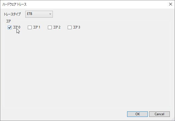Click the blank title bar area beside the X
The image size is (175, 121).
click(110, 4)
